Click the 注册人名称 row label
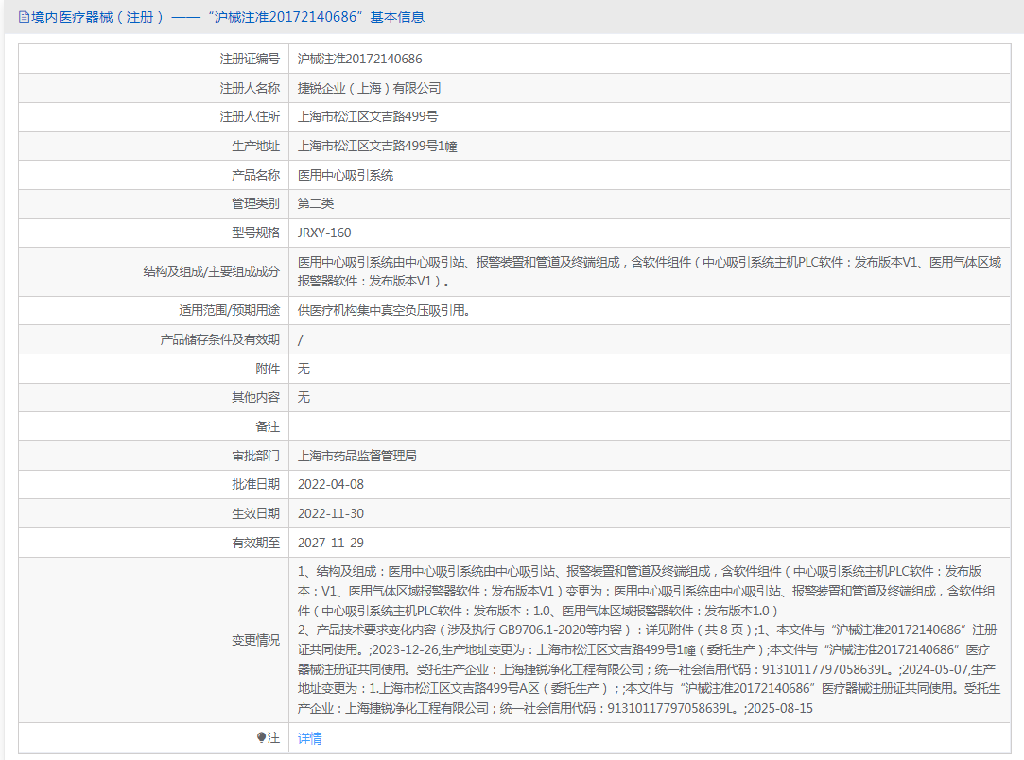 (x=250, y=88)
